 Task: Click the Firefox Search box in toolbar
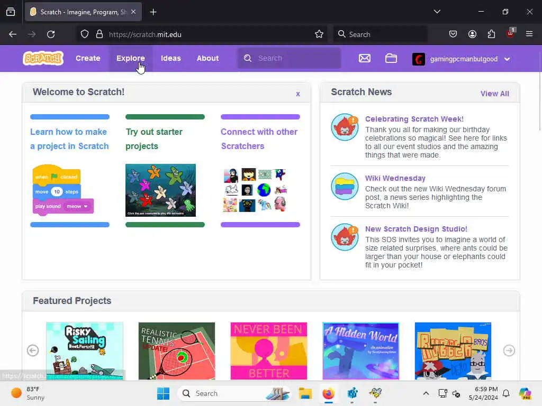coord(380,34)
